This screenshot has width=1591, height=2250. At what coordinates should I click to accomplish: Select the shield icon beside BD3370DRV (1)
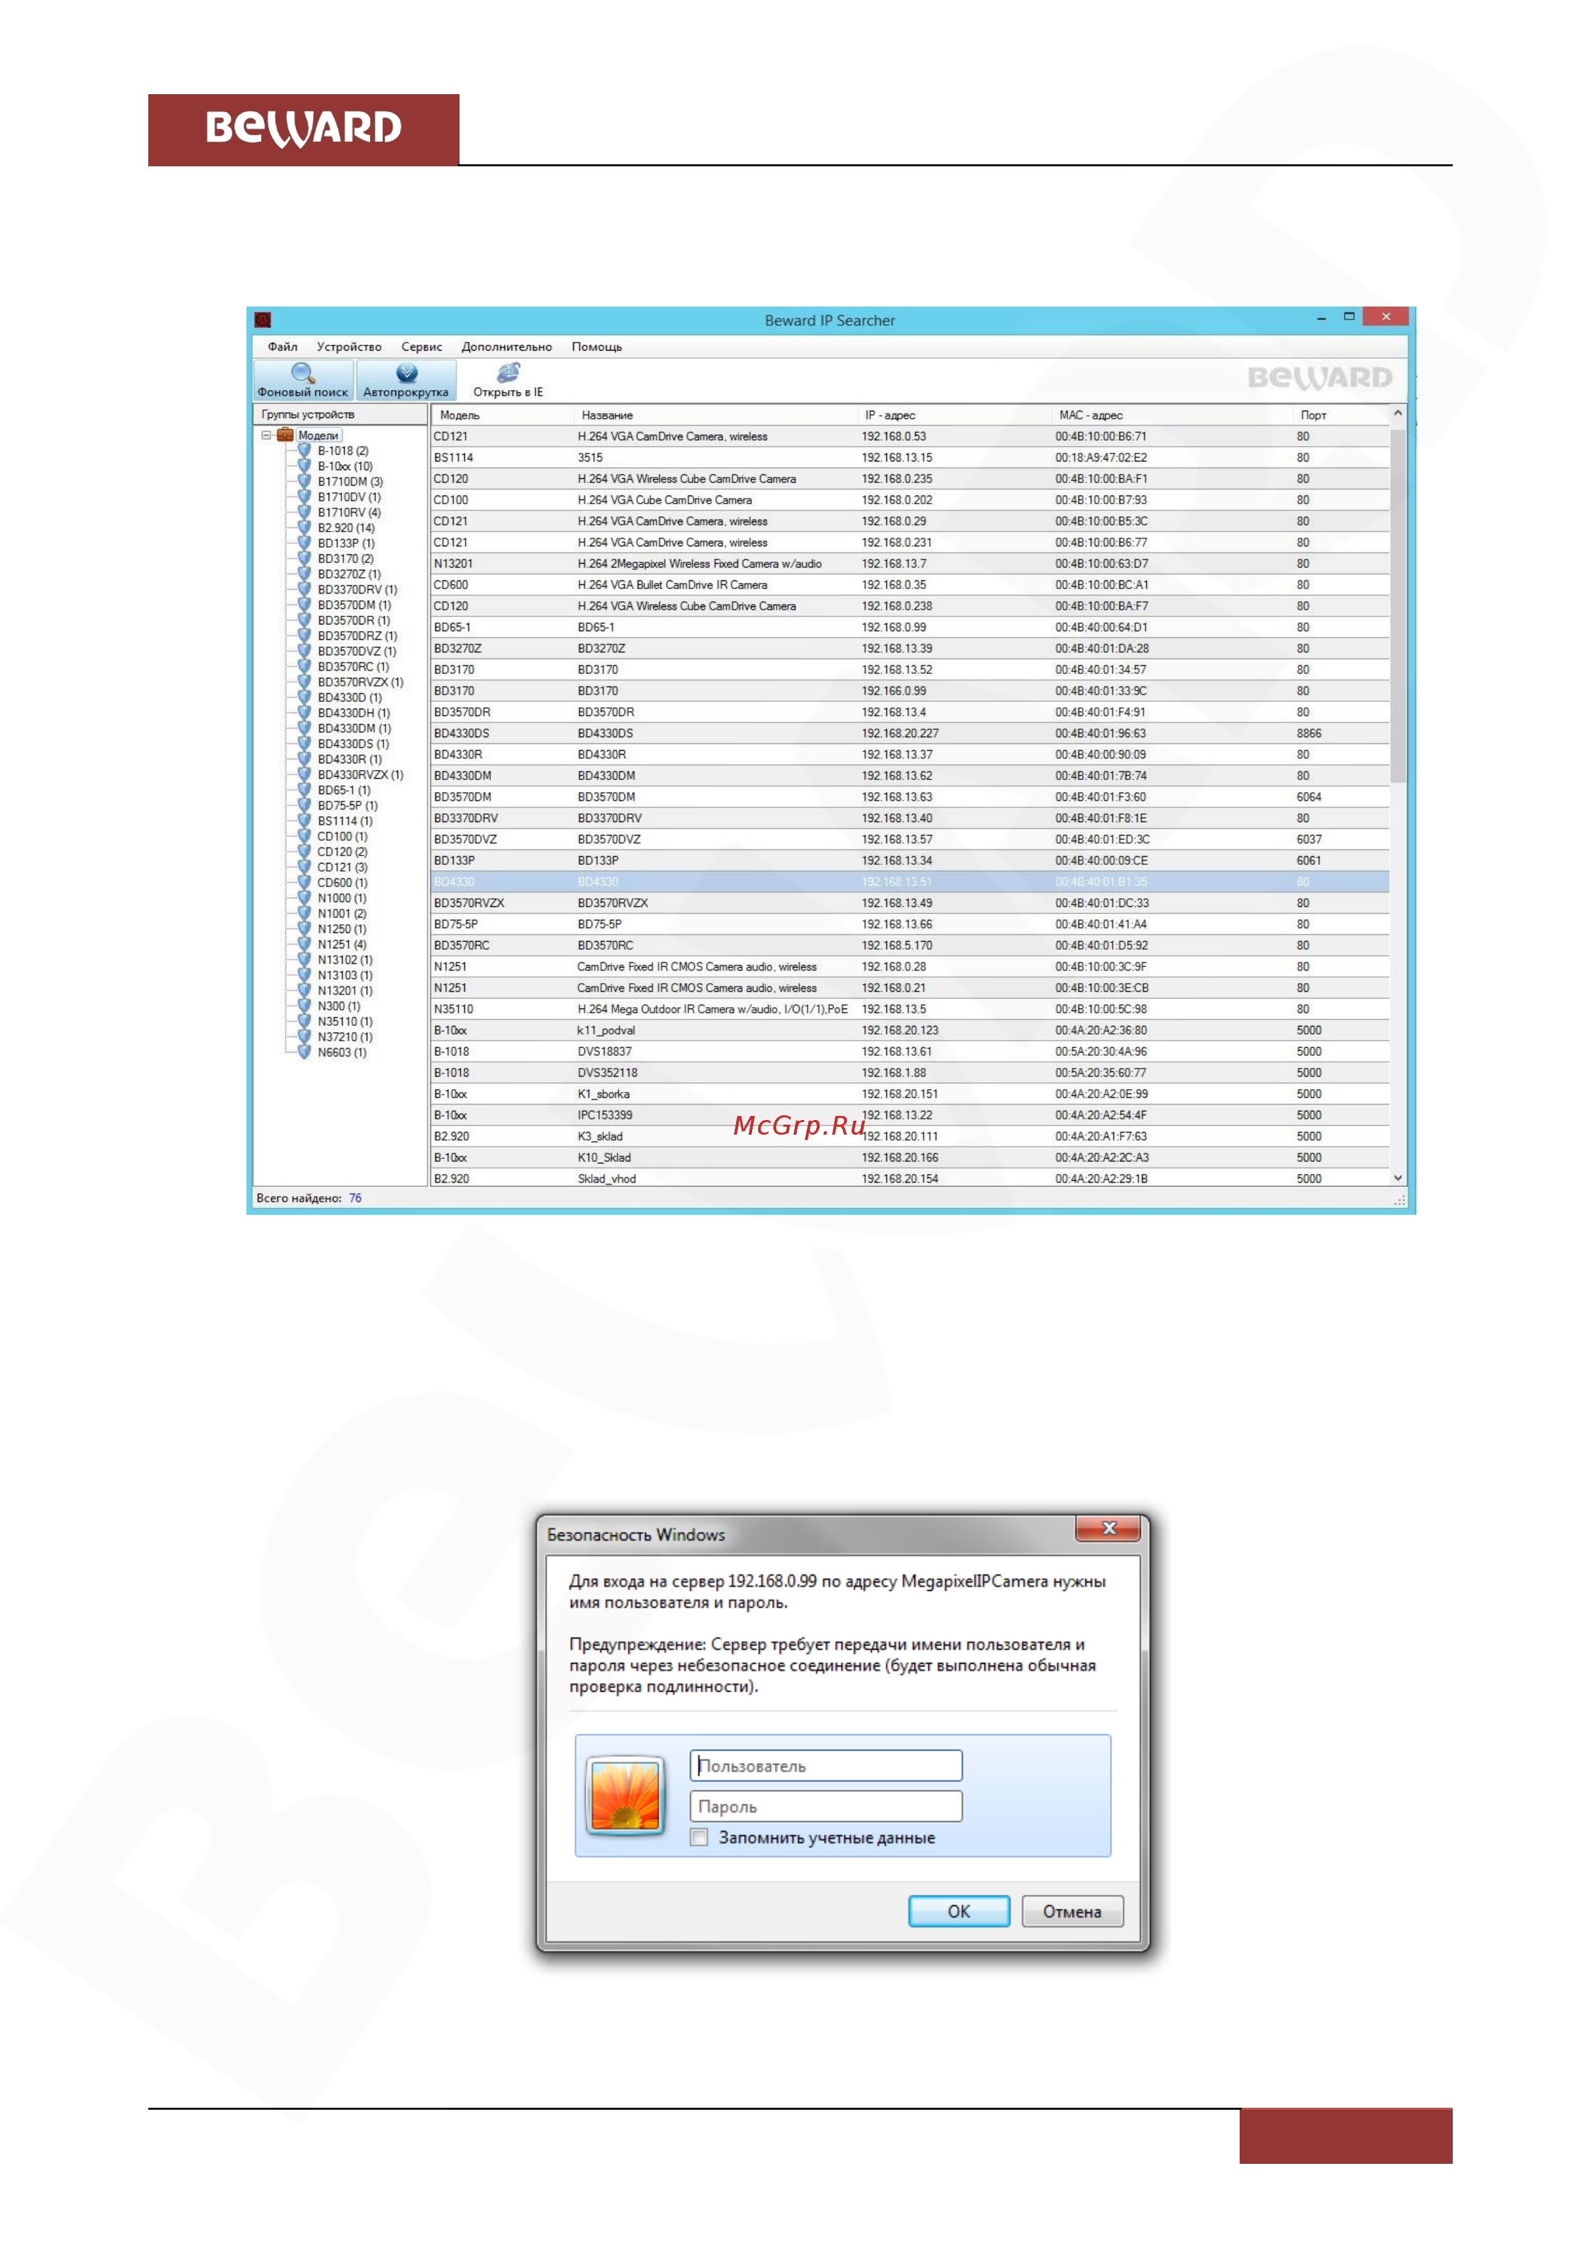(305, 590)
